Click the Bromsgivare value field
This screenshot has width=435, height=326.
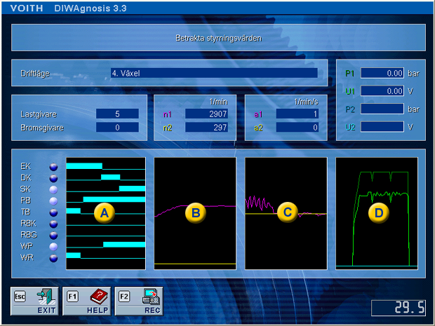(117, 127)
